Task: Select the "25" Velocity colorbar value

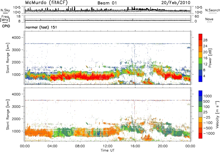Action: 205,112
